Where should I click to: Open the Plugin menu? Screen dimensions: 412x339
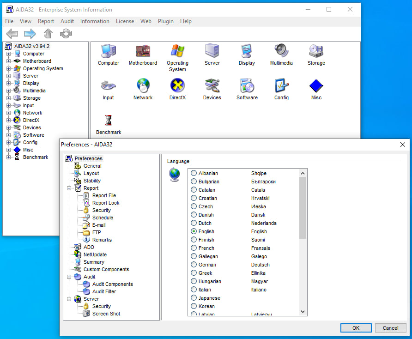pyautogui.click(x=165, y=21)
